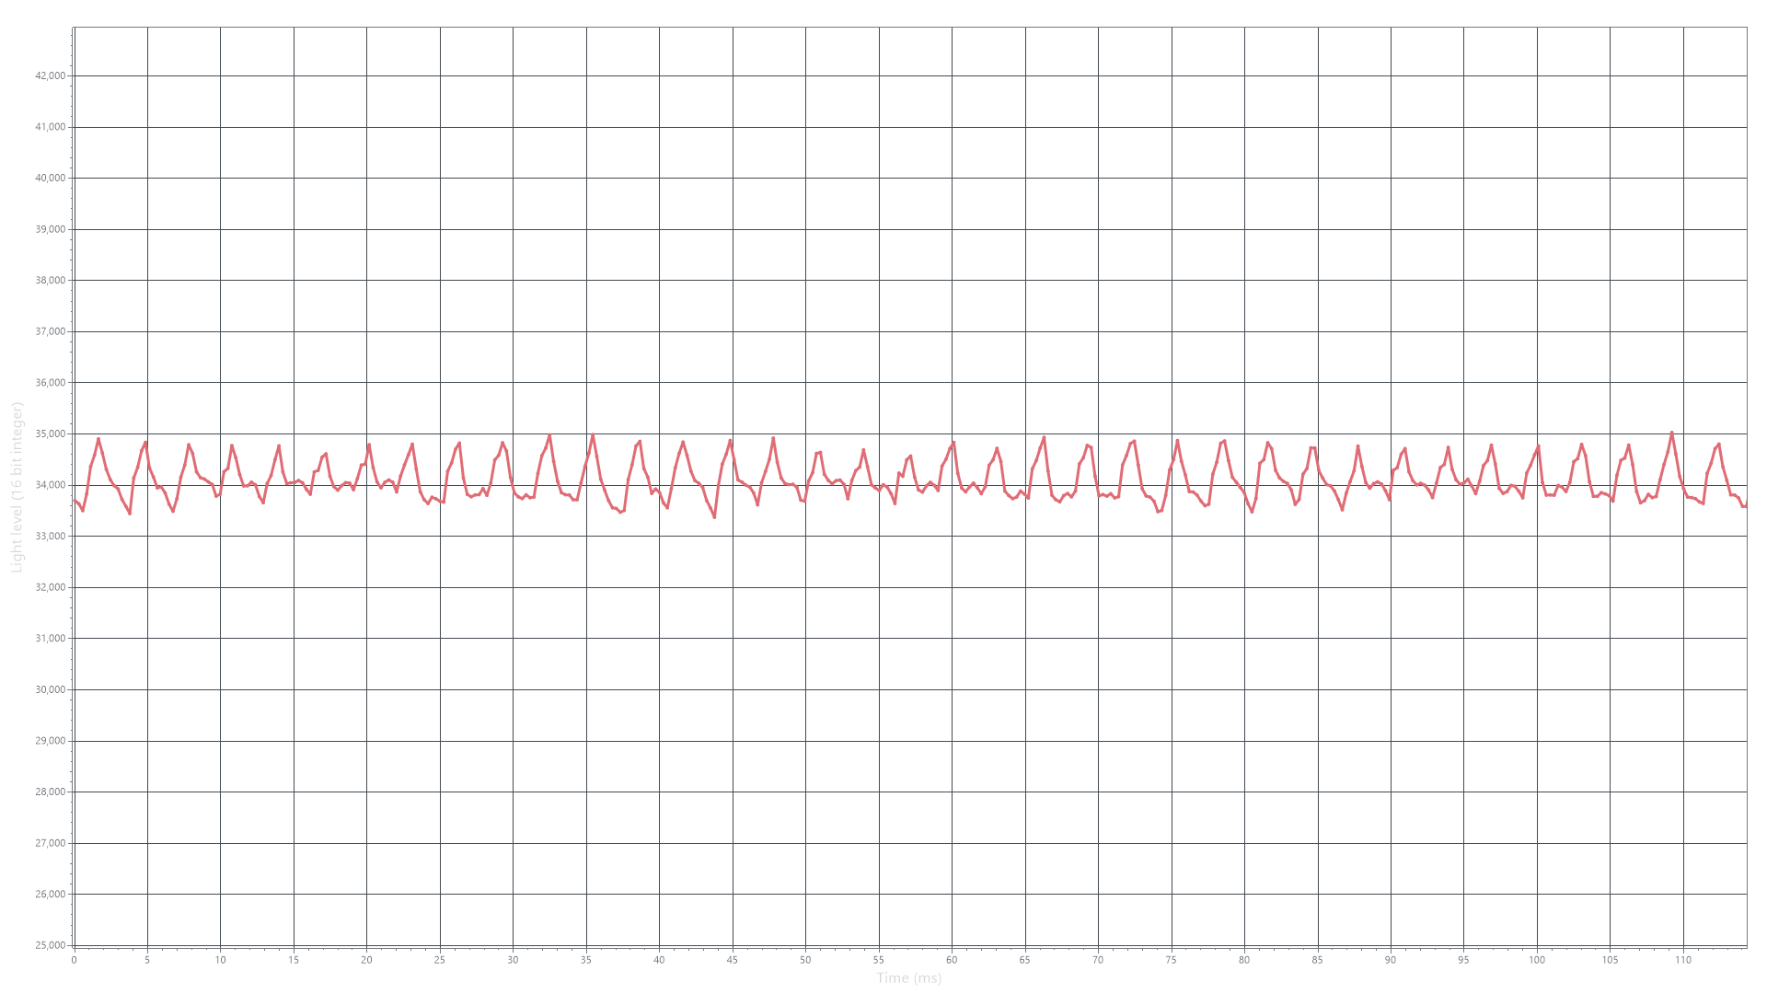
Task: Click the 42,000 y-axis tick label
Action: [50, 75]
